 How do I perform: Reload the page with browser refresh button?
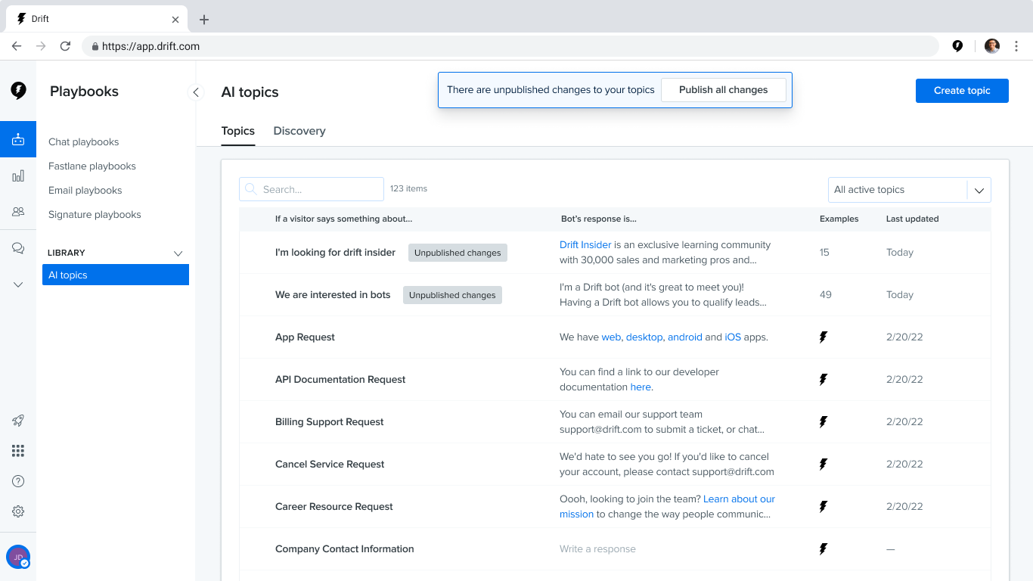coord(65,46)
